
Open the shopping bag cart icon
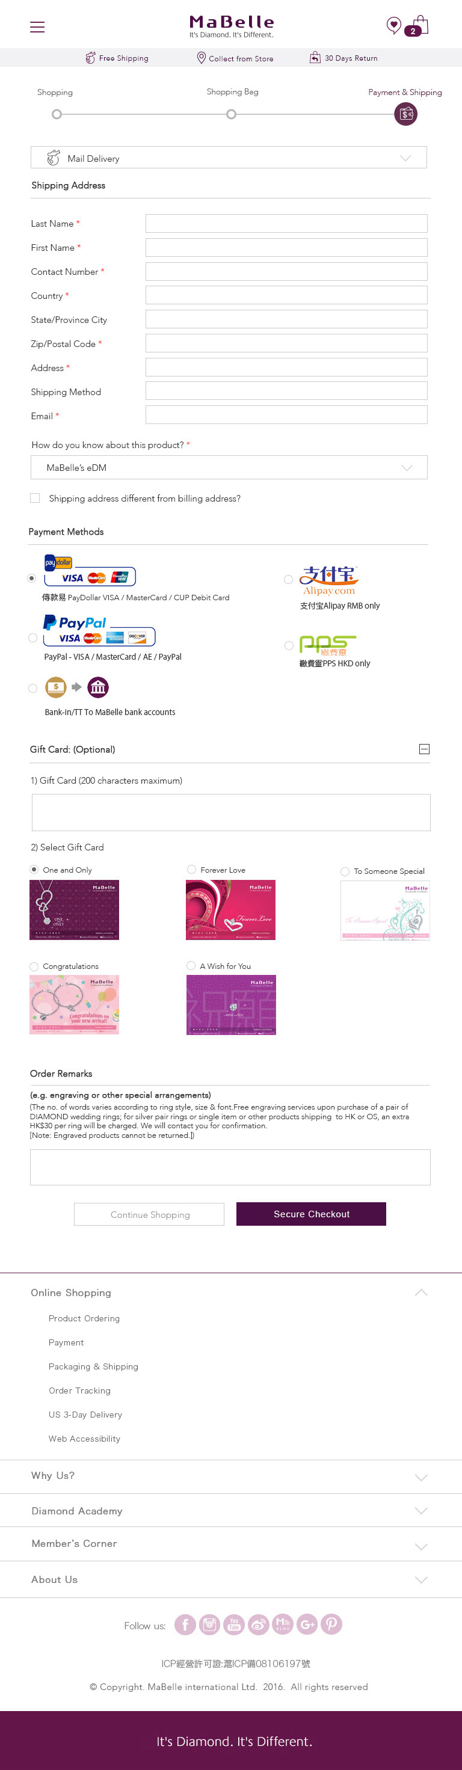coord(417,26)
